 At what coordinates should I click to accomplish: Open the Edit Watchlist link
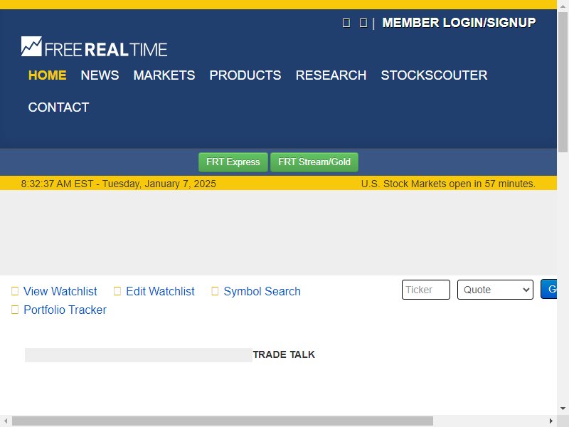(161, 291)
